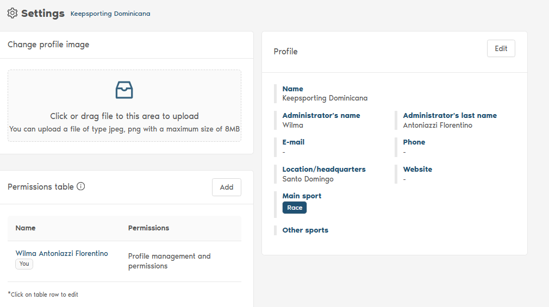Click the Settings page heading text
The image size is (549, 307).
pos(43,14)
